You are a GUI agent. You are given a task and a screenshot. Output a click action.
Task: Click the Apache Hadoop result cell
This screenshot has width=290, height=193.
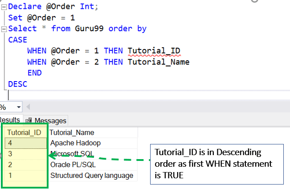pyautogui.click(x=75, y=143)
